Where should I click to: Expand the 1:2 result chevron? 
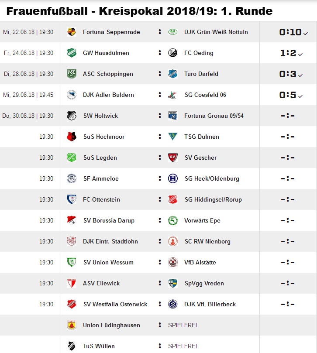pyautogui.click(x=300, y=55)
